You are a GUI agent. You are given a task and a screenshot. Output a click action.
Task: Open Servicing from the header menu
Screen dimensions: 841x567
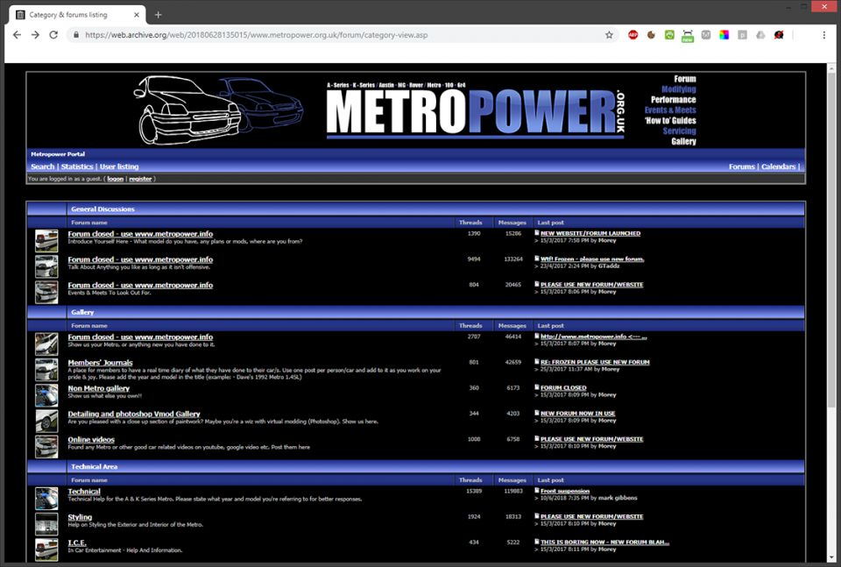[x=679, y=131]
